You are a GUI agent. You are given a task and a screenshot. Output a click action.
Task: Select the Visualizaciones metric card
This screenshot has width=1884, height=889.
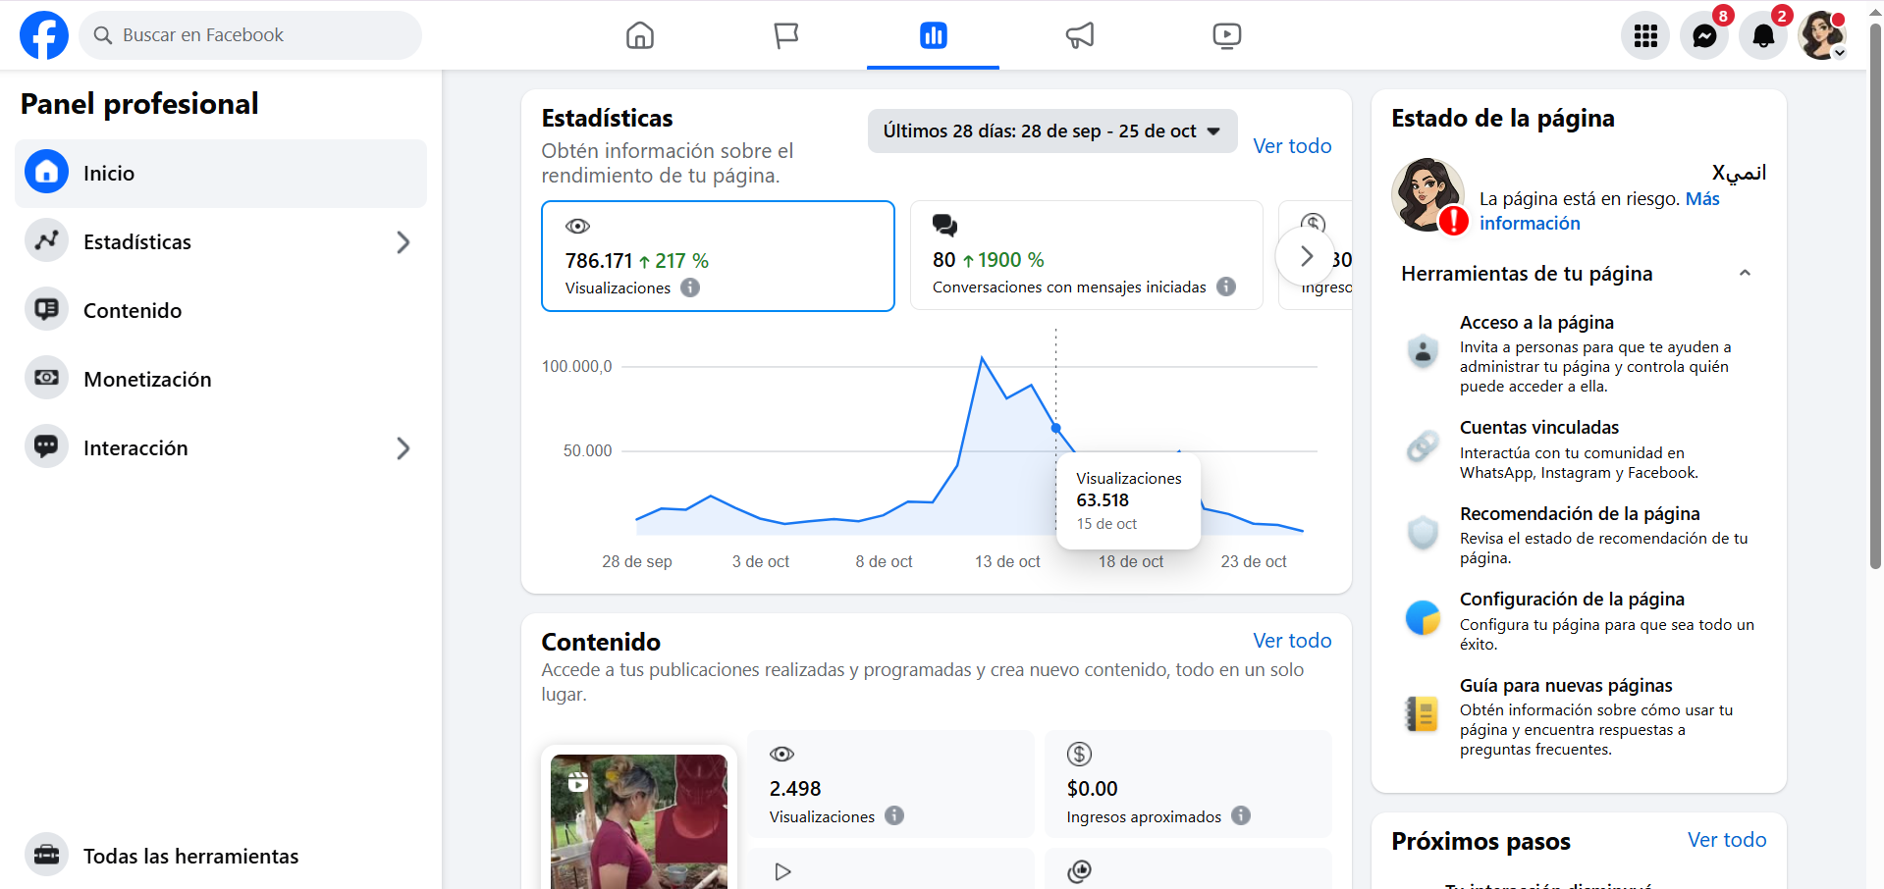coord(718,256)
